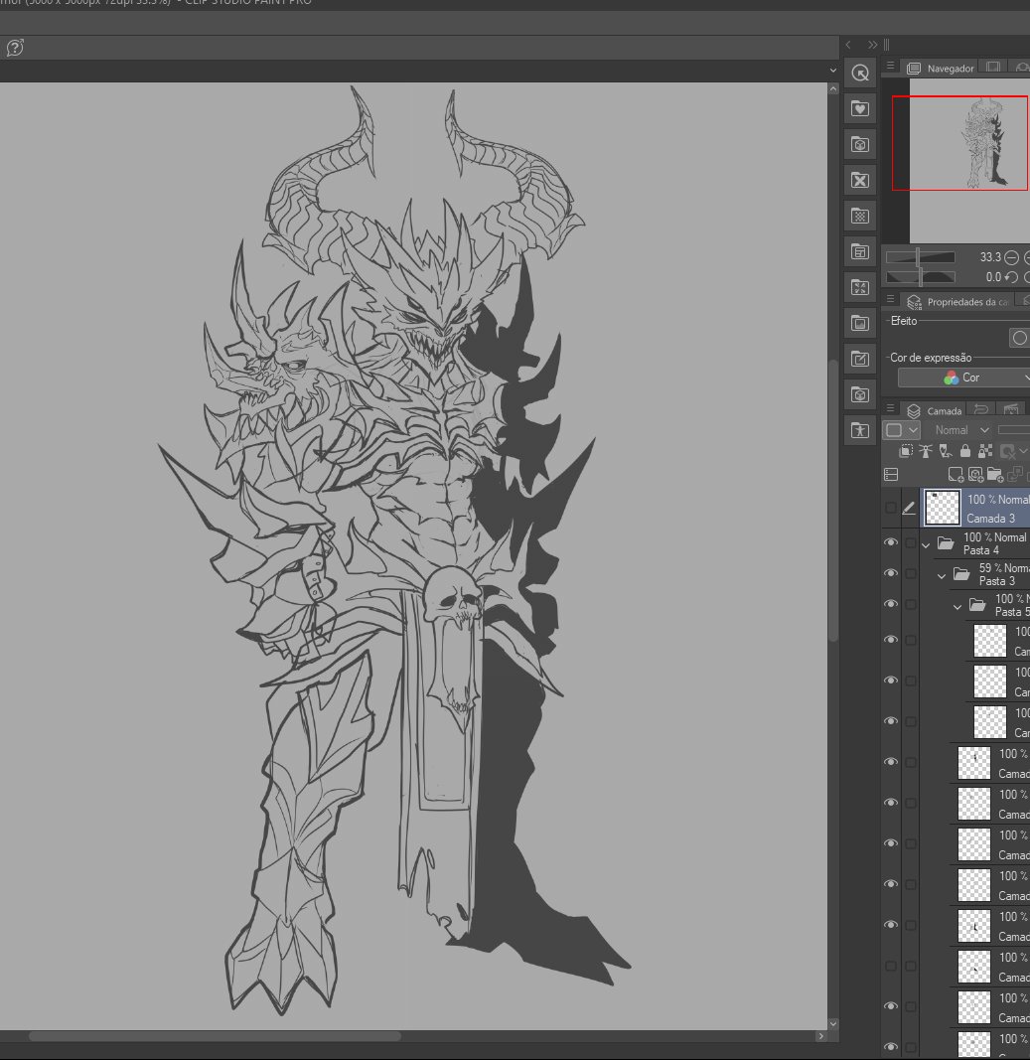This screenshot has height=1060, width=1030.
Task: Toggle clip to layer below
Action: point(906,451)
